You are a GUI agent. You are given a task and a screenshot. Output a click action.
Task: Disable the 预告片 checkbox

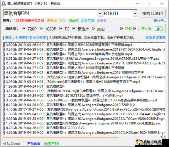[74, 29]
